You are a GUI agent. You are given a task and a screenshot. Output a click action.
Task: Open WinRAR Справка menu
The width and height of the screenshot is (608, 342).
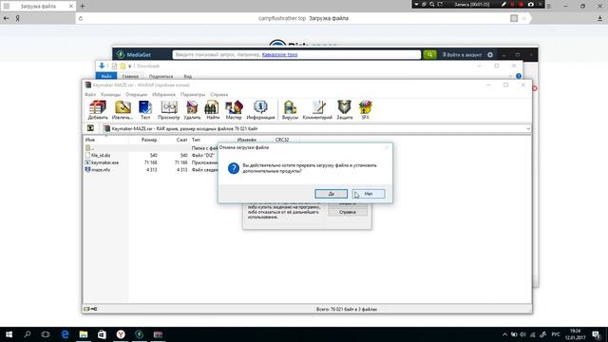coord(219,95)
